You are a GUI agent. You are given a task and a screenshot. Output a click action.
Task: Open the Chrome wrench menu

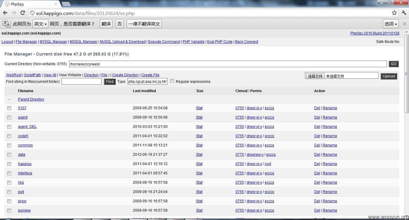(404, 13)
